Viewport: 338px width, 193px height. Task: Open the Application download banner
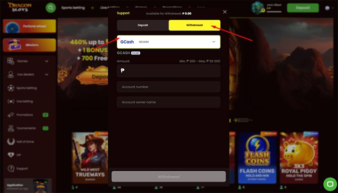[x=28, y=185]
